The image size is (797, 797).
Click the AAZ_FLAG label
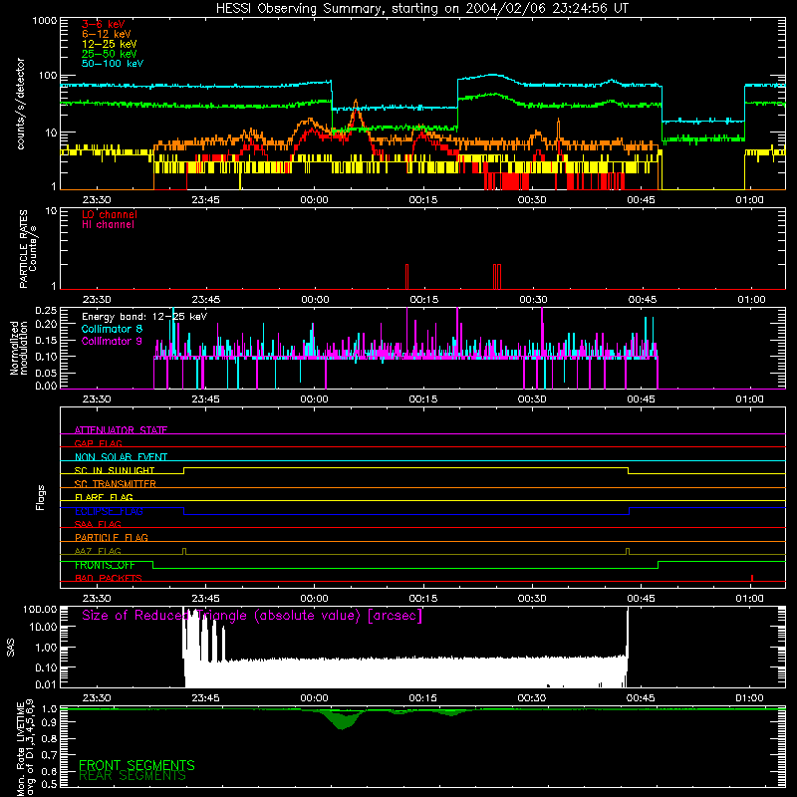(x=98, y=551)
